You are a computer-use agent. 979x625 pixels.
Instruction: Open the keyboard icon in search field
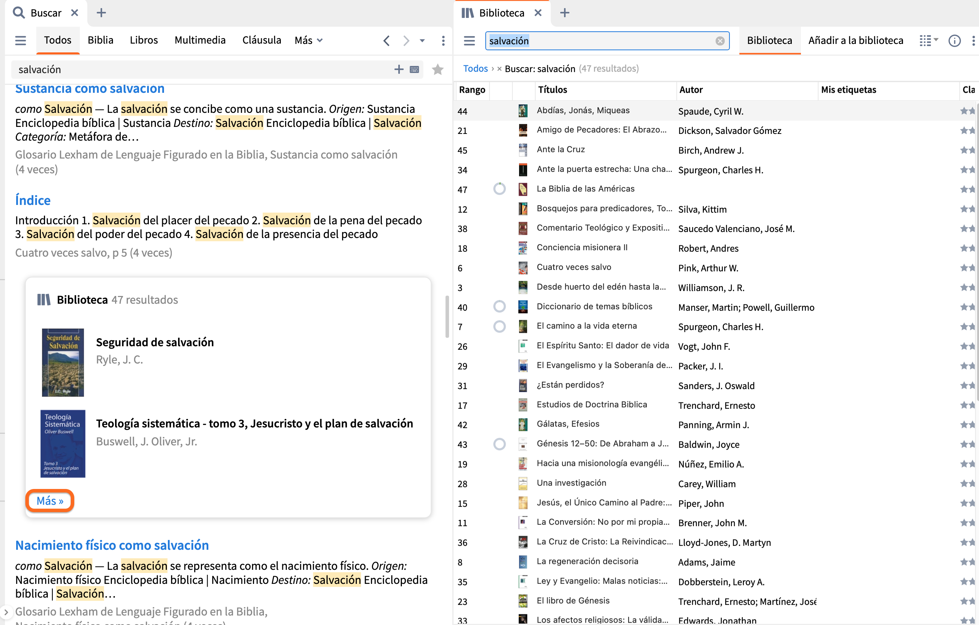(x=414, y=70)
